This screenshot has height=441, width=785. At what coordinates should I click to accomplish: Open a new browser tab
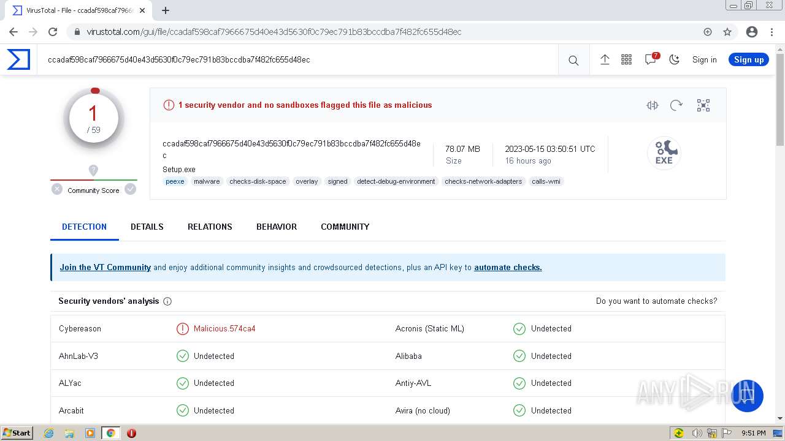tap(165, 10)
